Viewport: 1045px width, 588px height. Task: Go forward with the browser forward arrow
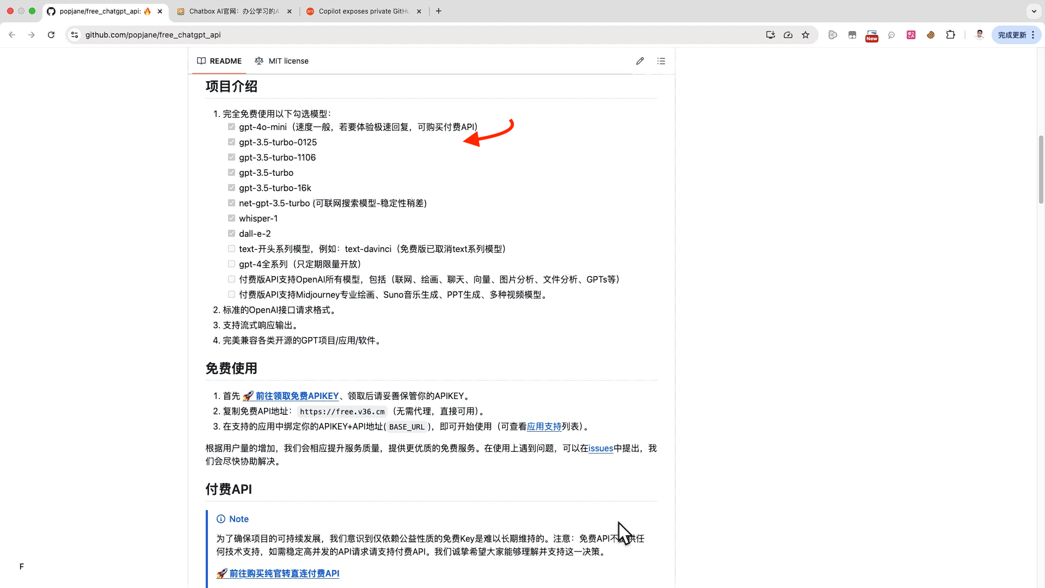32,35
